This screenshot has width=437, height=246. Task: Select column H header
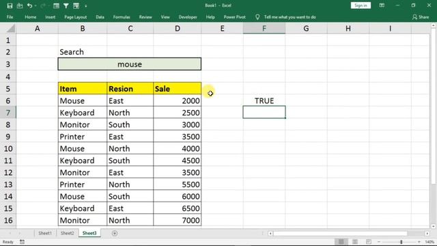tap(348, 29)
